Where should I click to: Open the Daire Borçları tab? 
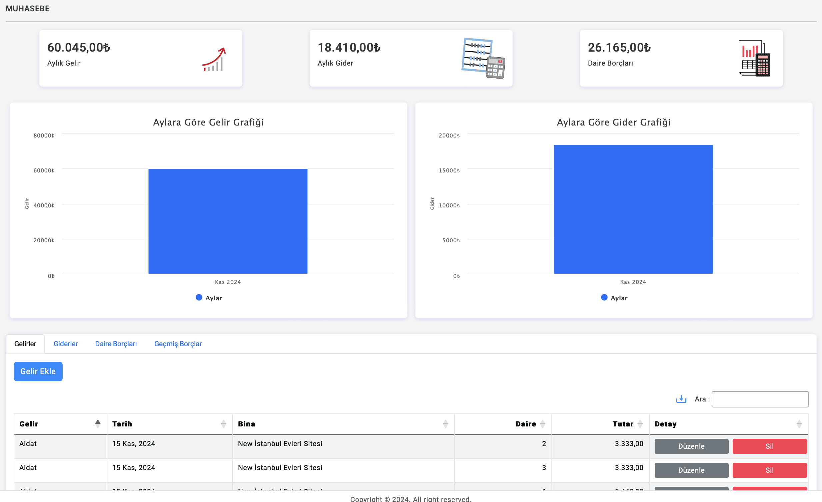[116, 344]
